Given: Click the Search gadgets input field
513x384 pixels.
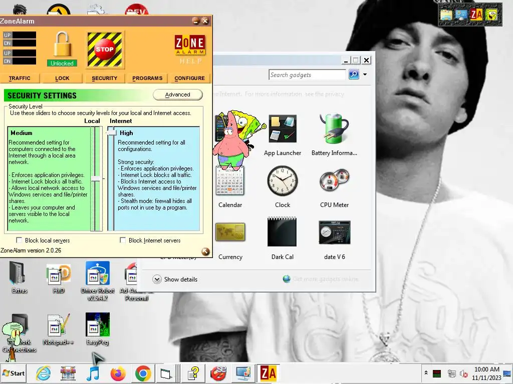Looking at the screenshot, I should (307, 75).
